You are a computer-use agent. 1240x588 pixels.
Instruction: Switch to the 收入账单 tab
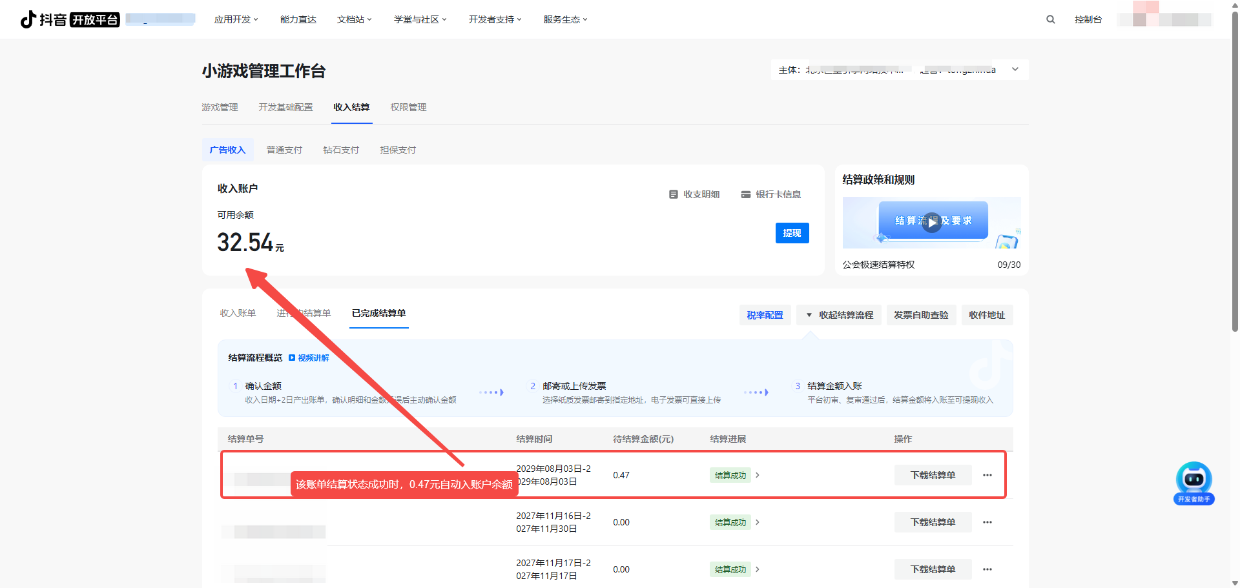(238, 313)
